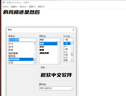The image size is (126, 96).
Task: Click size list scroll down arrow
Action: [72, 60]
